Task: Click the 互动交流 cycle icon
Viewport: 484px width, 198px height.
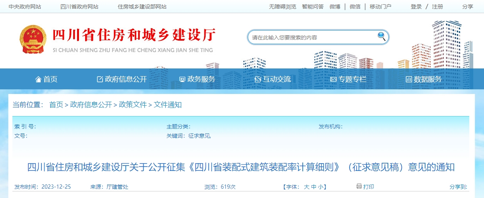Action: point(258,79)
